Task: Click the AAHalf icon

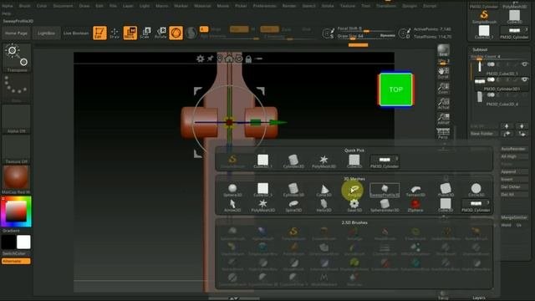Action: pos(443,119)
